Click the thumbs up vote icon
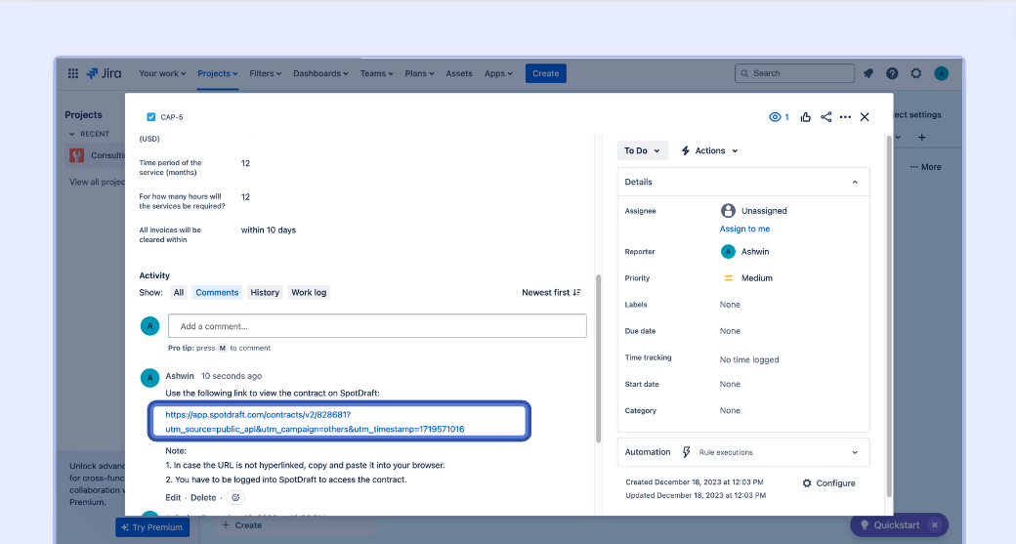This screenshot has height=544, width=1016. pos(806,117)
